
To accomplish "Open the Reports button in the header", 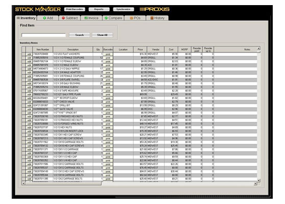I will pyautogui.click(x=99, y=9).
